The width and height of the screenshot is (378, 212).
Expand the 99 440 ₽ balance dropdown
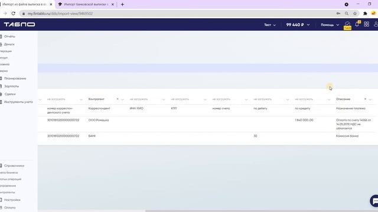298,25
